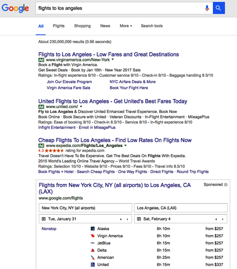Click the Ad badge beside www.united.com
This screenshot has width=237, height=269.
pyautogui.click(x=41, y=107)
